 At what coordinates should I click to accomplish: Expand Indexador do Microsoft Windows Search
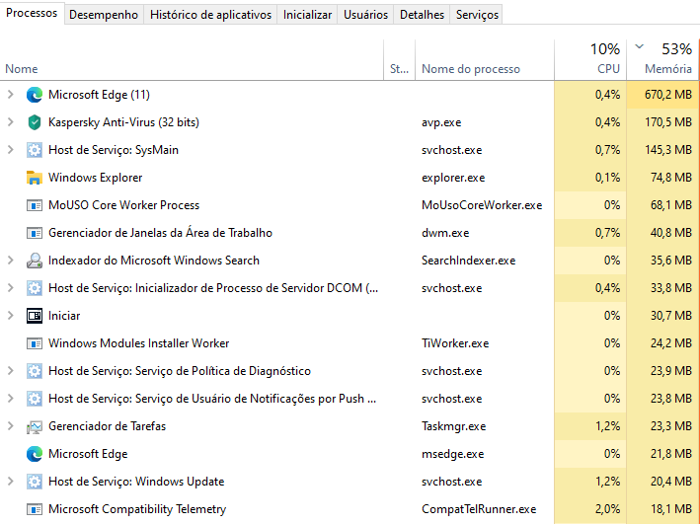pos(11,261)
